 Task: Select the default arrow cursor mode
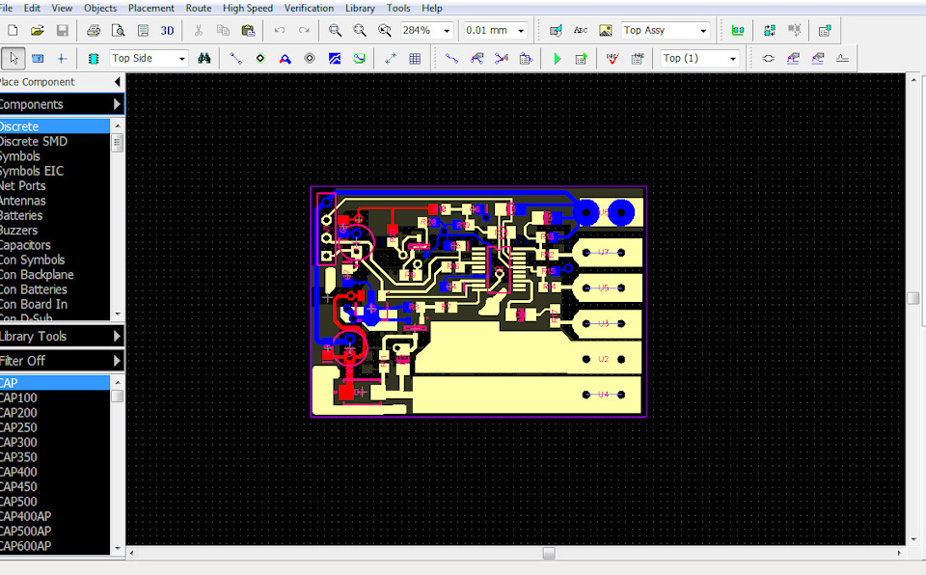point(13,59)
